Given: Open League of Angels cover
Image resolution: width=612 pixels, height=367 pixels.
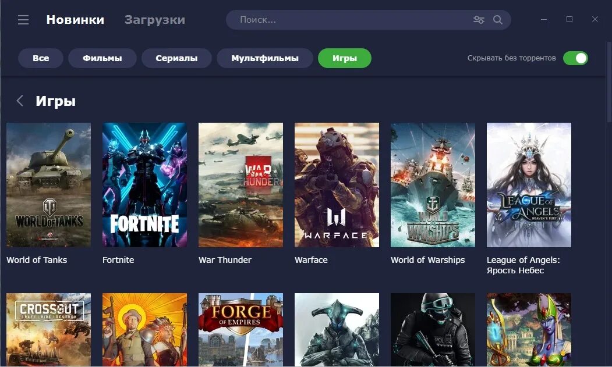Looking at the screenshot, I should (x=529, y=185).
